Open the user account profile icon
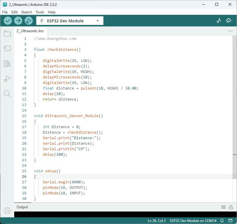This screenshot has height=224, width=237. coord(7,211)
